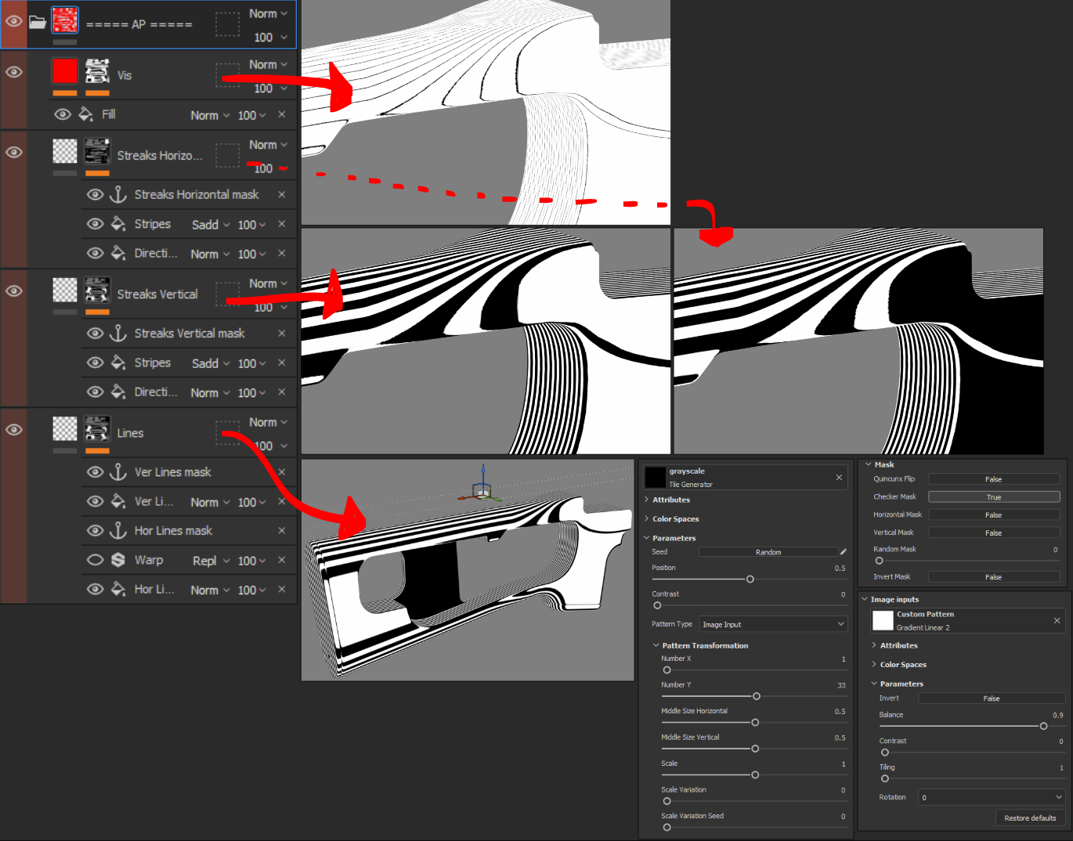
Task: Remove the Custom Pattern Gradient Linear 2 input
Action: 1057,620
